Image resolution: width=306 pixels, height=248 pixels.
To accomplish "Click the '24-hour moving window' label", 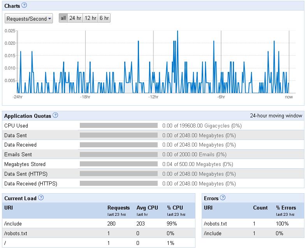I will (276, 115).
